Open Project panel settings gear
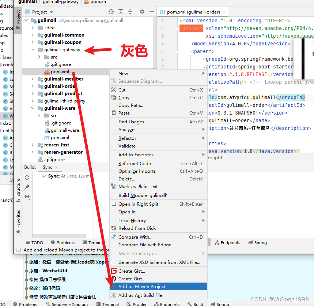 pyautogui.click(x=142, y=12)
